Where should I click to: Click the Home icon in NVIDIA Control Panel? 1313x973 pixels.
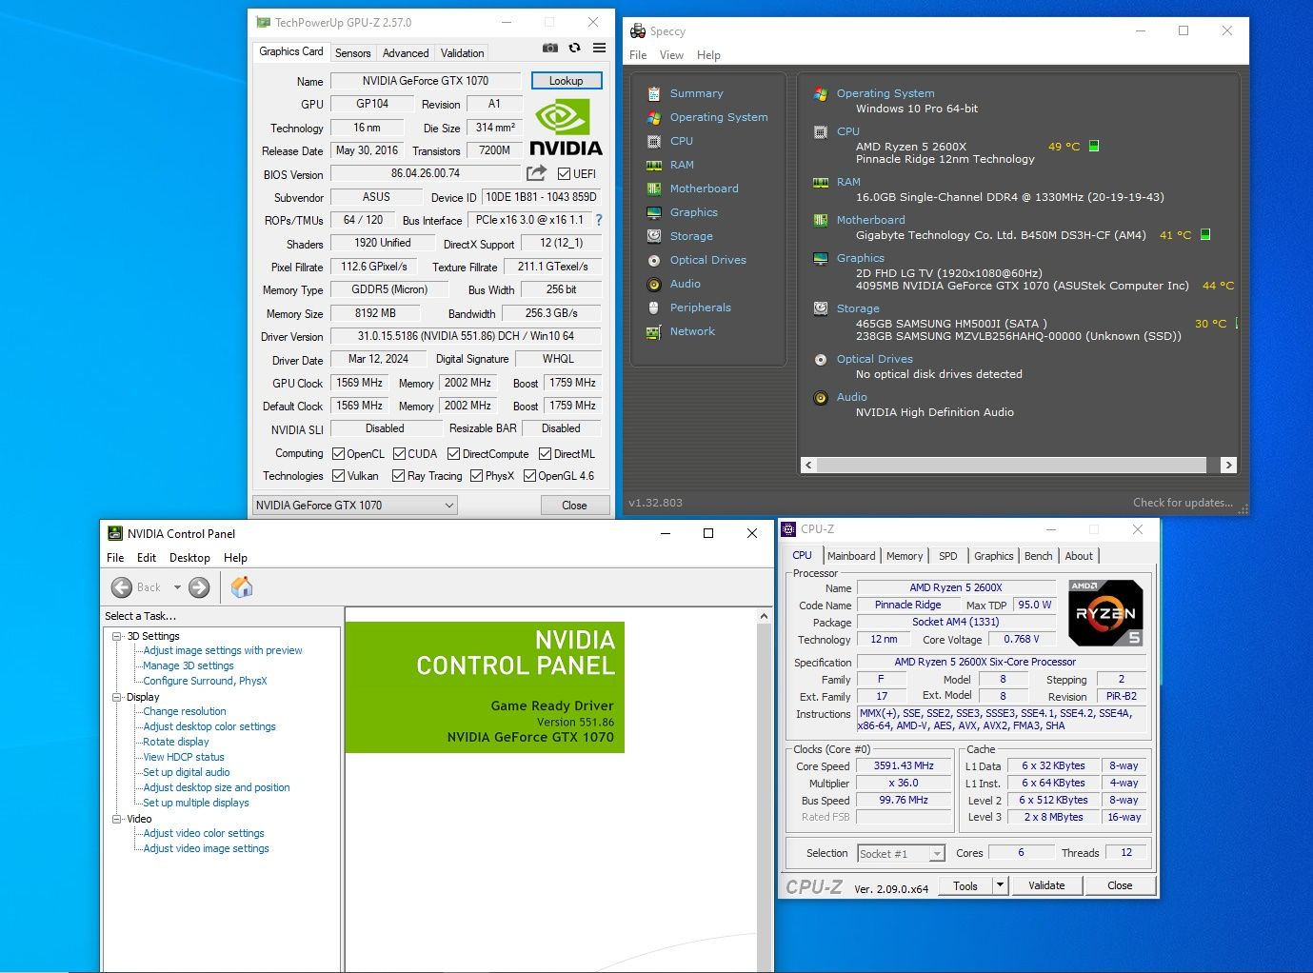click(242, 587)
